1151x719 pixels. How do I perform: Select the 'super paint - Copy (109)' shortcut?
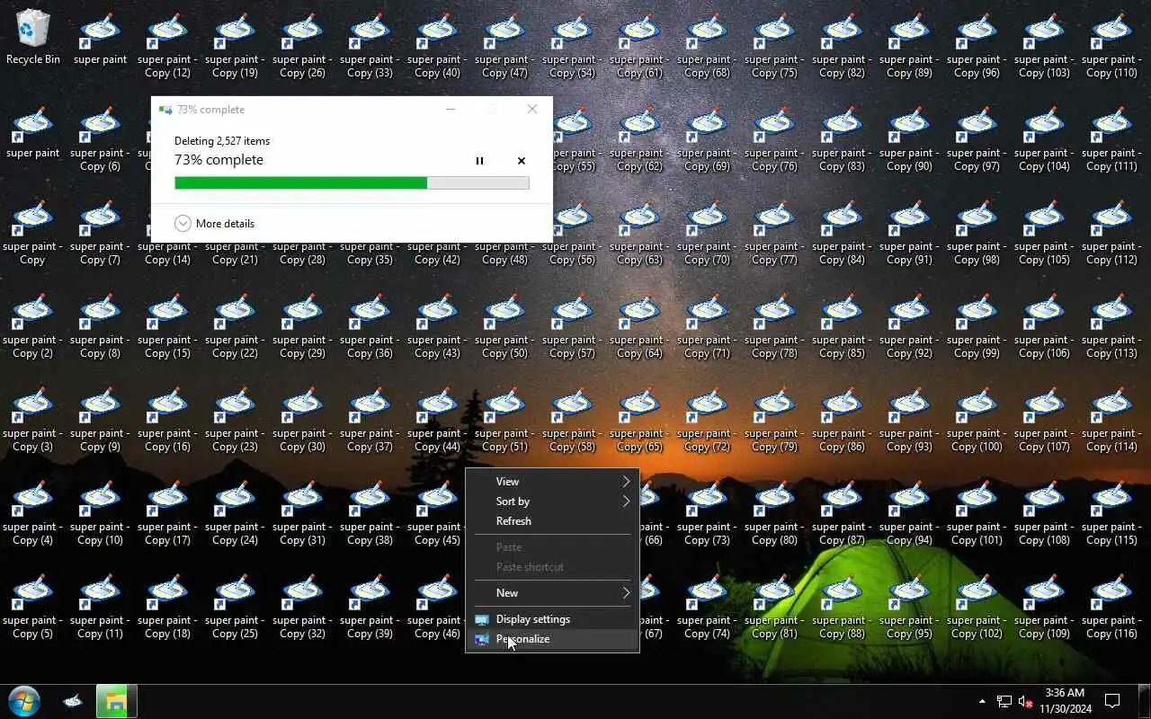[1045, 606]
